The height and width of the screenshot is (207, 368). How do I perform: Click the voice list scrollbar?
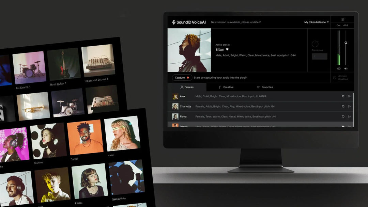point(353,110)
